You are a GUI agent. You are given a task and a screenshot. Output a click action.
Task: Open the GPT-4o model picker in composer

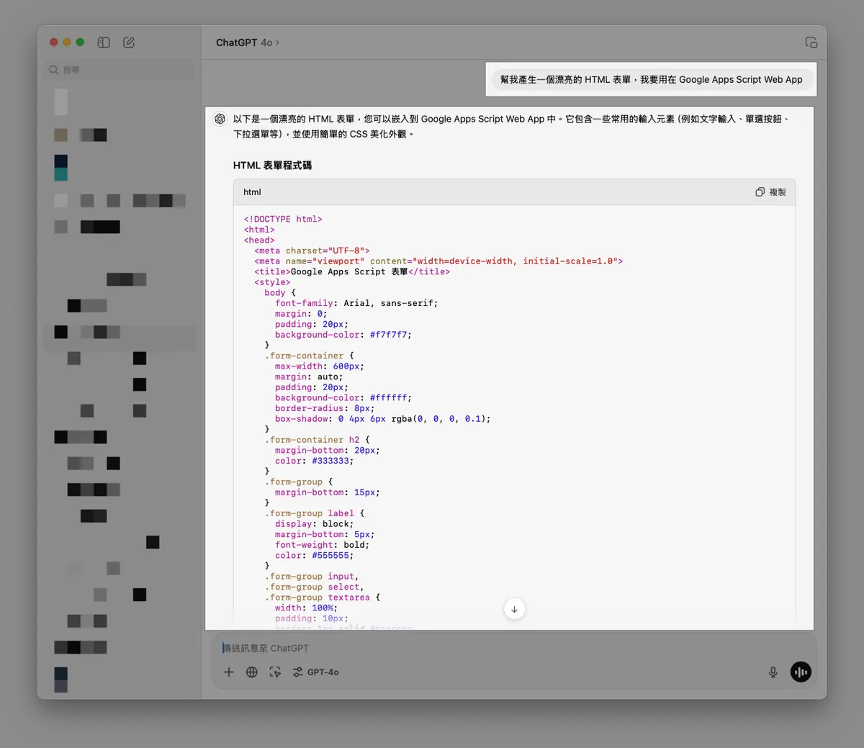pyautogui.click(x=315, y=672)
